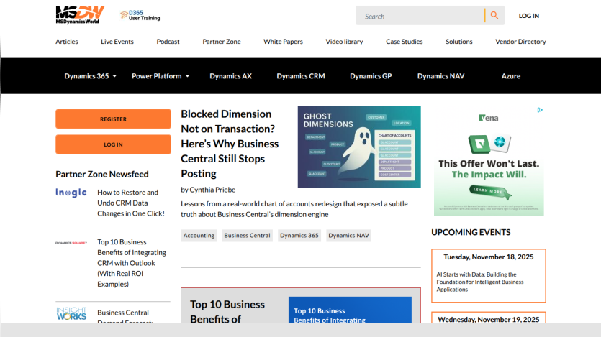Image resolution: width=601 pixels, height=337 pixels.
Task: Focus the Search input field
Action: click(x=420, y=16)
